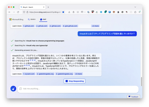Expand +3 more in the wyzant sources row

pyautogui.click(x=78, y=74)
